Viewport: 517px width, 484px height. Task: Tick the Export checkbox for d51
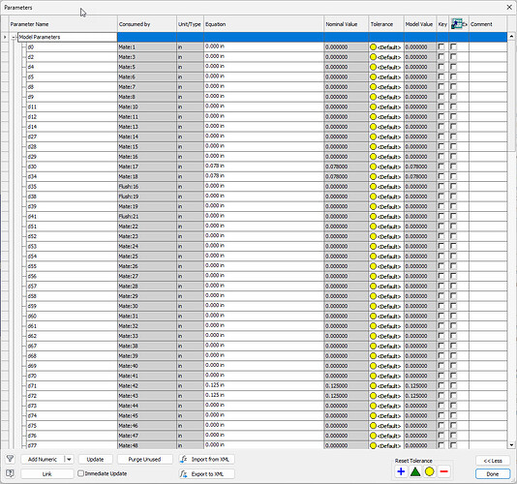coord(454,227)
